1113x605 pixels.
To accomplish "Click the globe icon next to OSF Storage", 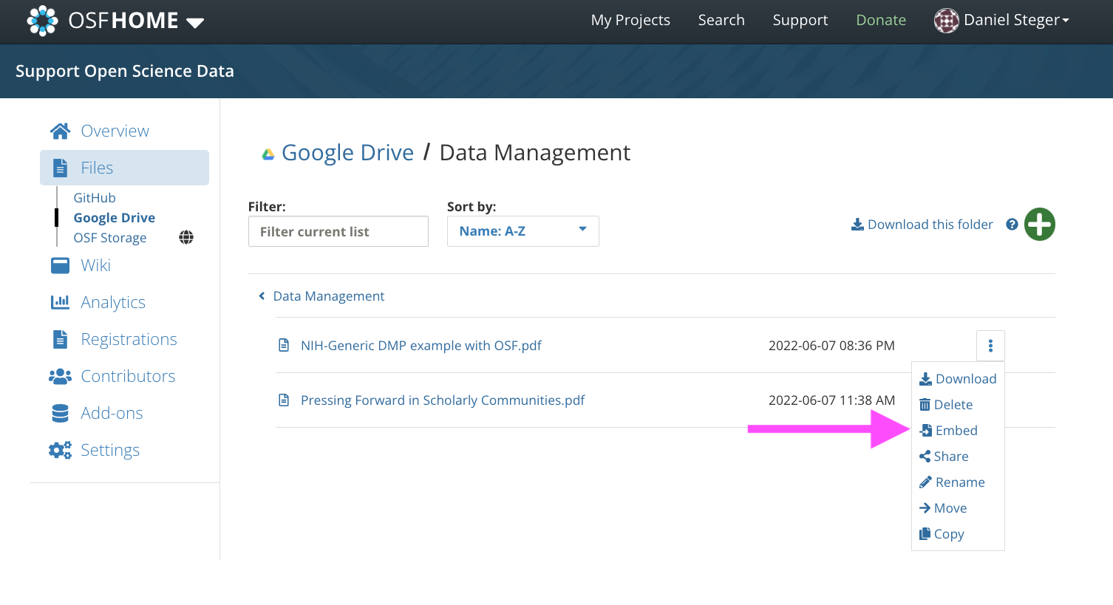I will click(186, 237).
